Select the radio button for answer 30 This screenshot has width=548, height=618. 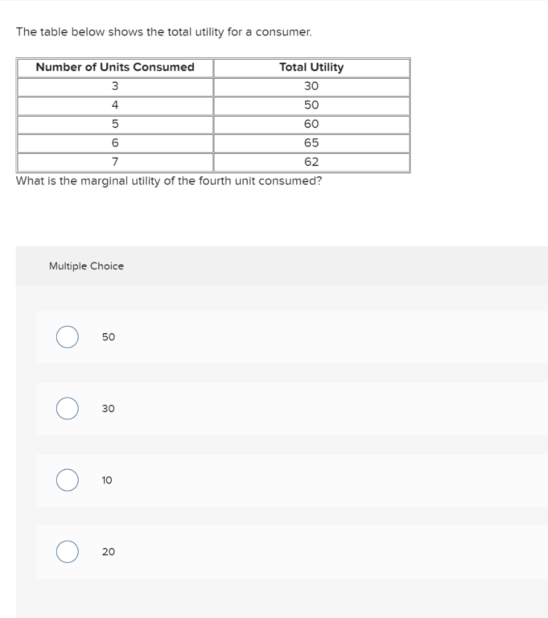point(67,408)
